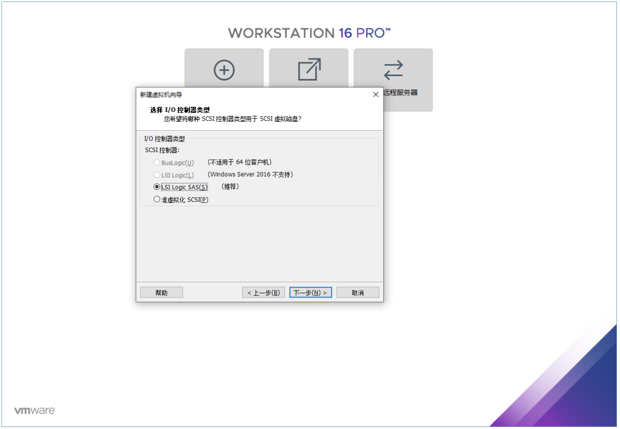
Task: Choose the 准虚拟化 SCSI(P) radio option
Action: 157,199
